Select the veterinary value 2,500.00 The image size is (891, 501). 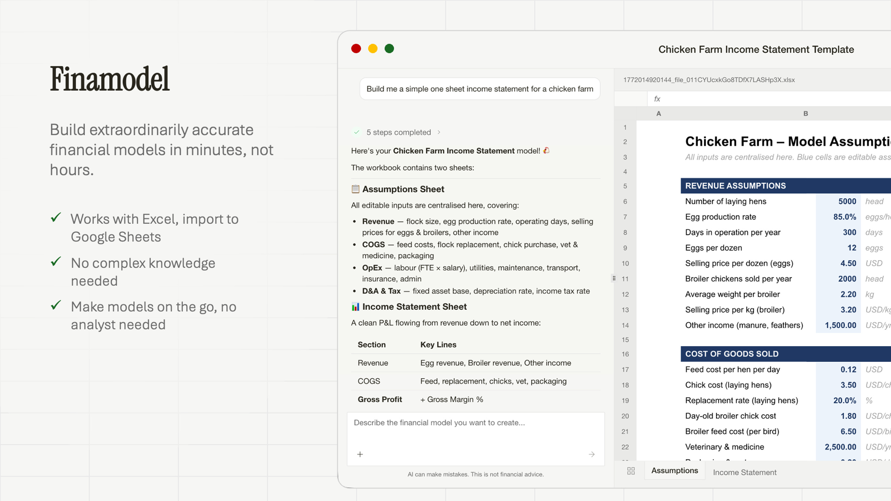pos(838,447)
